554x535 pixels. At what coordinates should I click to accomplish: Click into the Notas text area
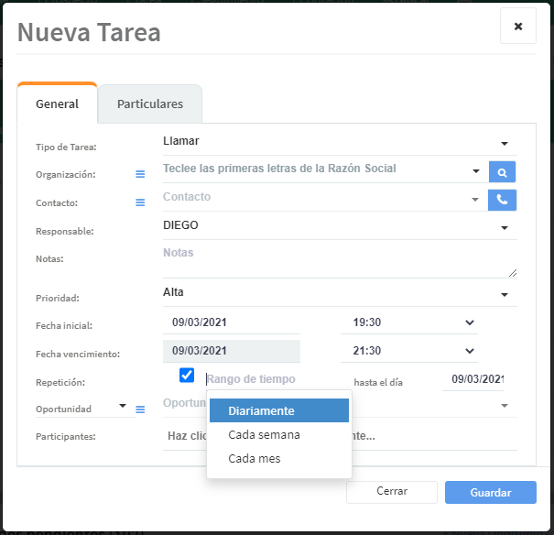click(x=339, y=260)
